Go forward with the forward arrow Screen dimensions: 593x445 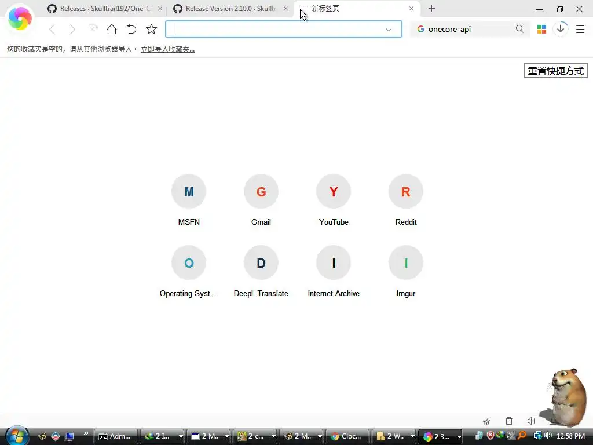pos(72,29)
